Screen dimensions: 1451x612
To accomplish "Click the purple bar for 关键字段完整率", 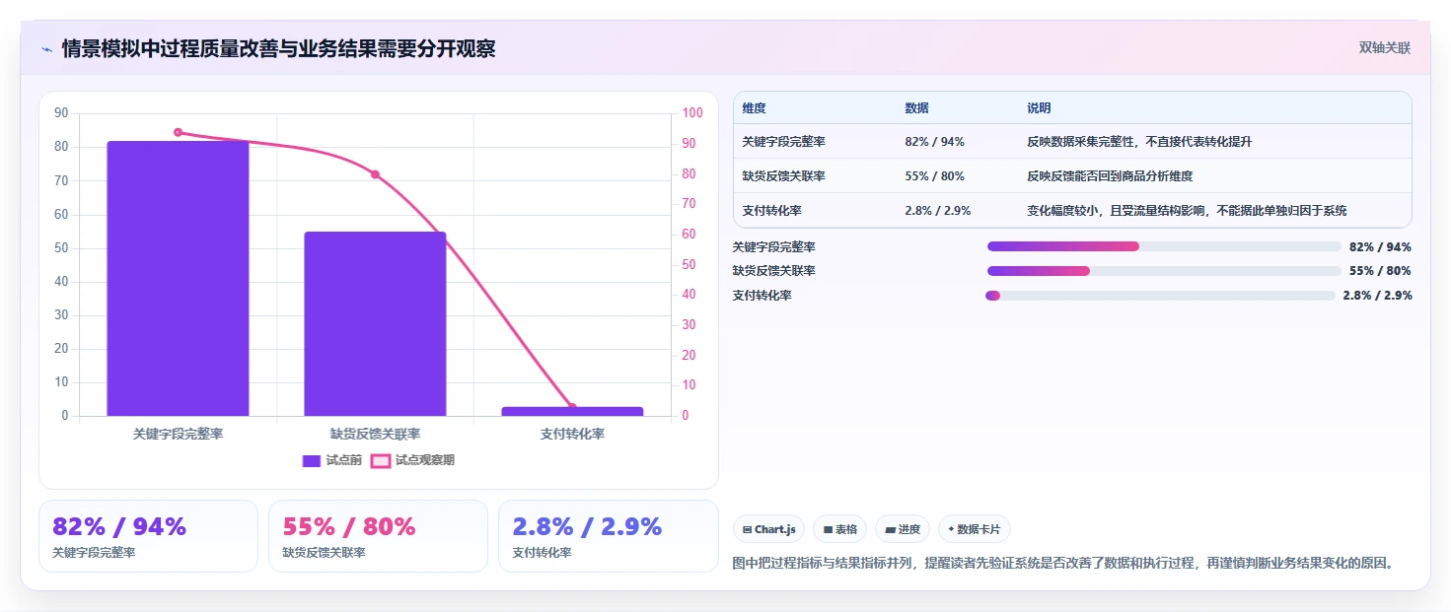I will [178, 278].
